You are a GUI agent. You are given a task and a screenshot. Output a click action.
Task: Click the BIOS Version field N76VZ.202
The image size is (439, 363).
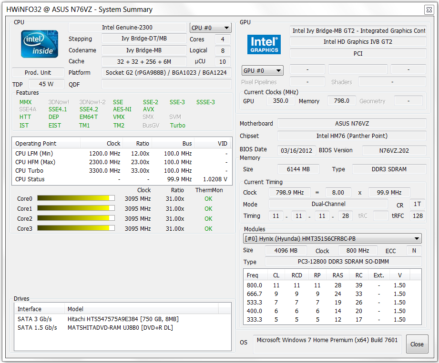click(394, 150)
